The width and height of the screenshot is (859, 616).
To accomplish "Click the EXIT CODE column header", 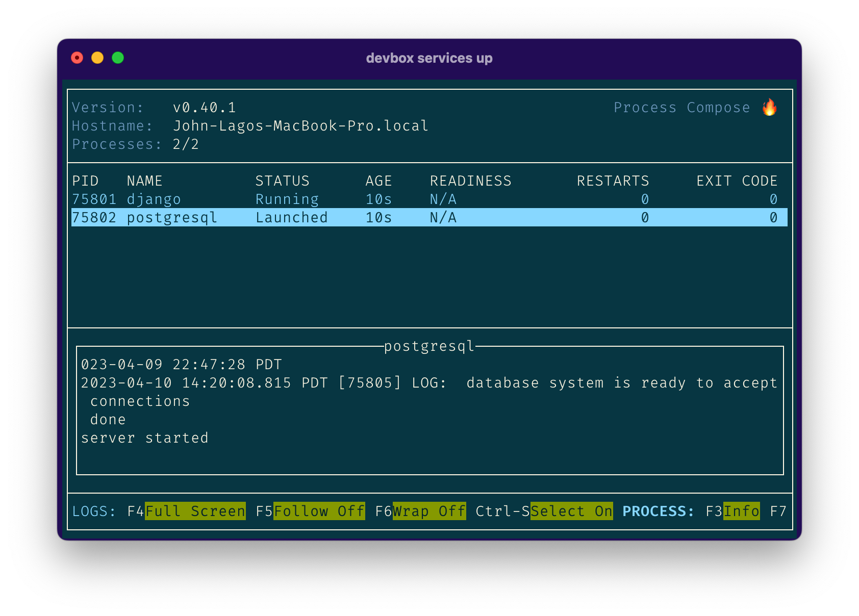I will click(x=737, y=181).
